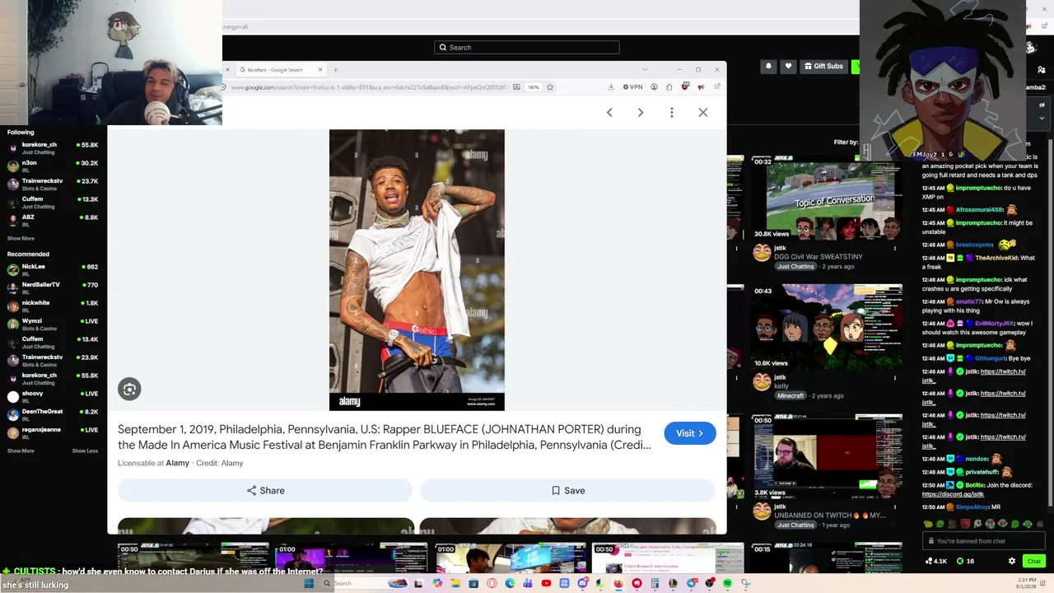The width and height of the screenshot is (1054, 593).
Task: Switch to Firefox in taskbar
Action: (618, 583)
